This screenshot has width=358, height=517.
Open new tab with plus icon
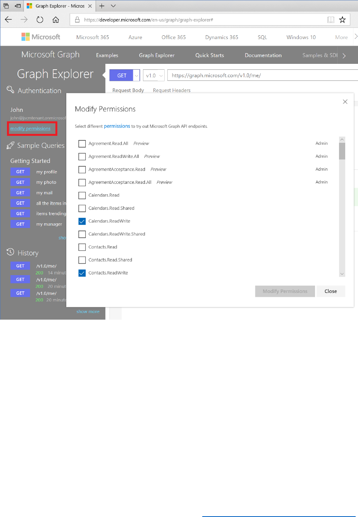[102, 6]
